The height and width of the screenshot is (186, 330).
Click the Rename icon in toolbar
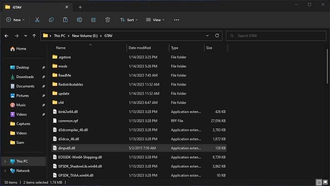point(79,20)
